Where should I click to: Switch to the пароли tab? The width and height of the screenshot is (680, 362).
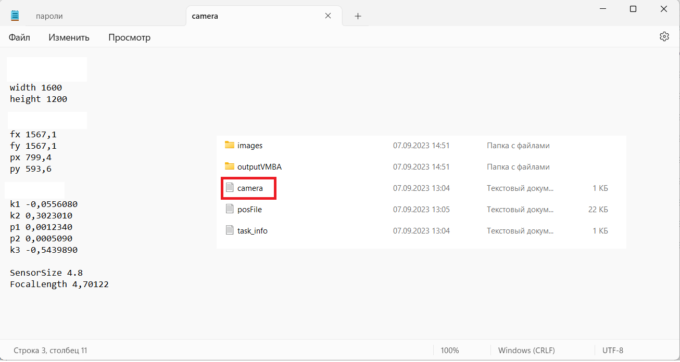(x=49, y=16)
